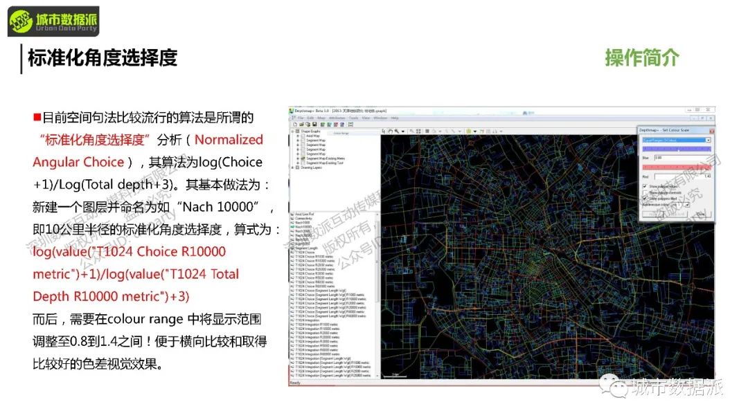Screen dimensions: 748x420
Task: Toggle Show polygon edges checkbox
Action: click(x=645, y=186)
